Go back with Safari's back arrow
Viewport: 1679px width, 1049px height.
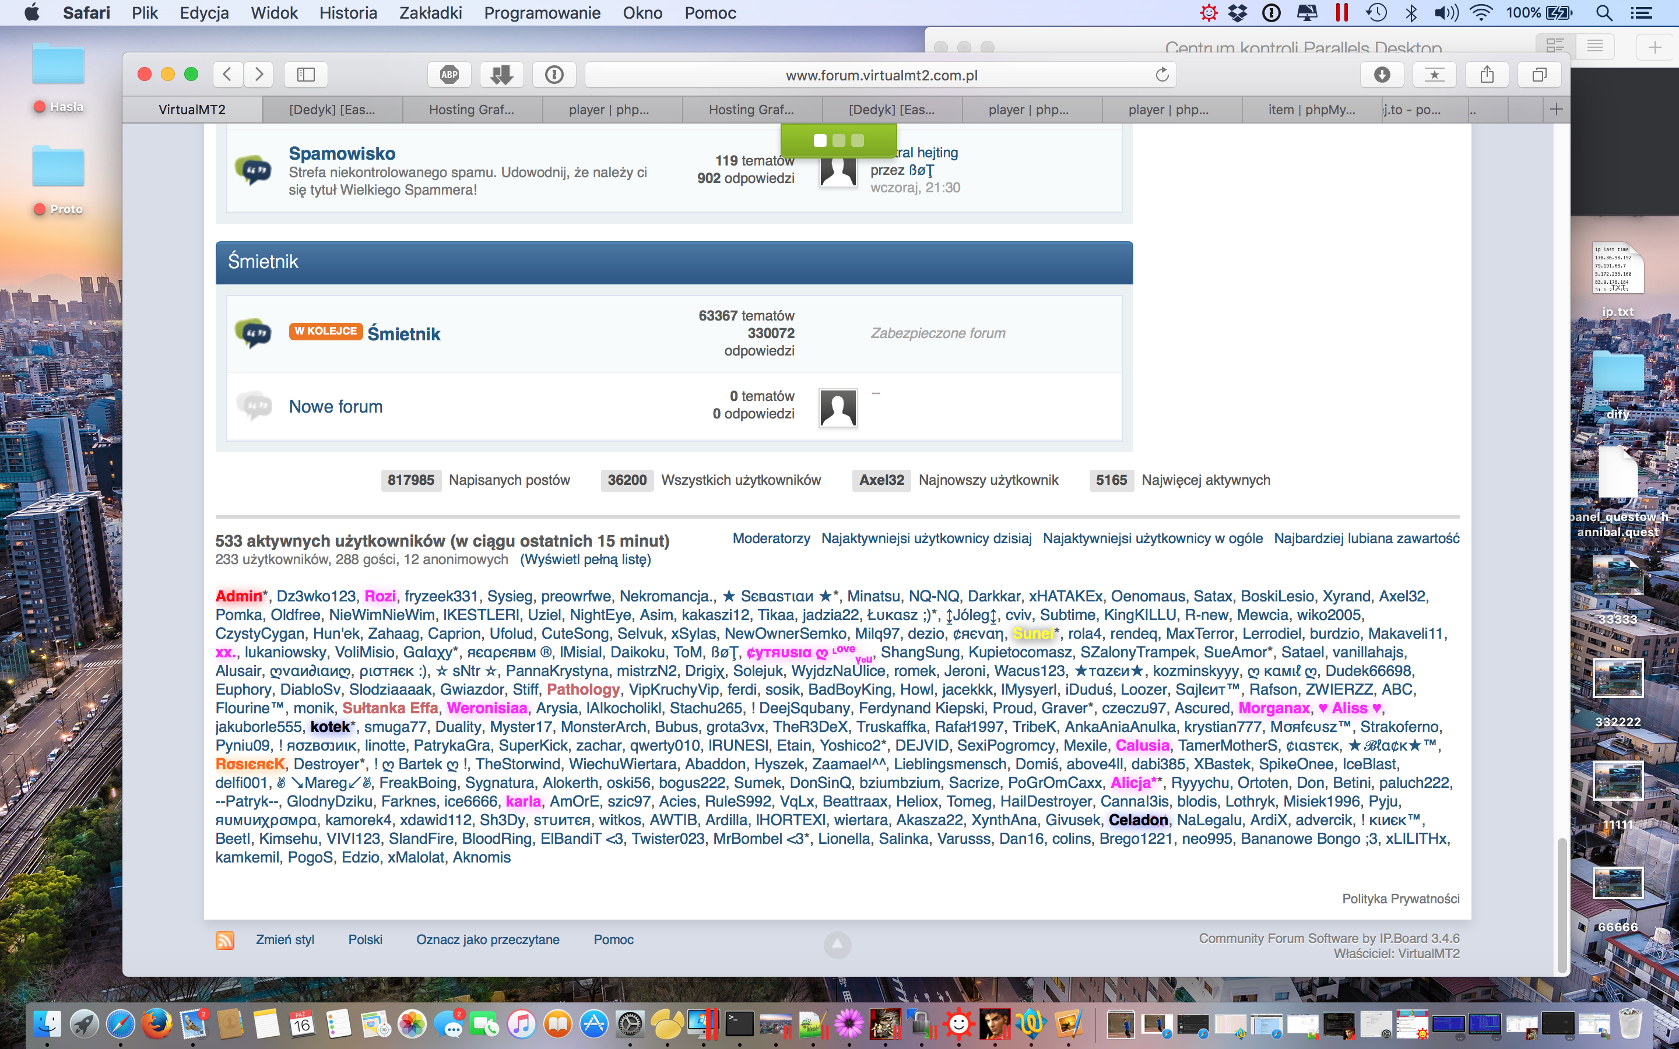227,74
